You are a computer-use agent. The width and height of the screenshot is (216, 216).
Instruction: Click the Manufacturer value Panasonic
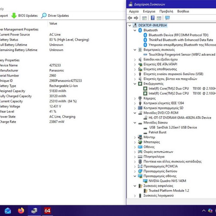point(57,70)
